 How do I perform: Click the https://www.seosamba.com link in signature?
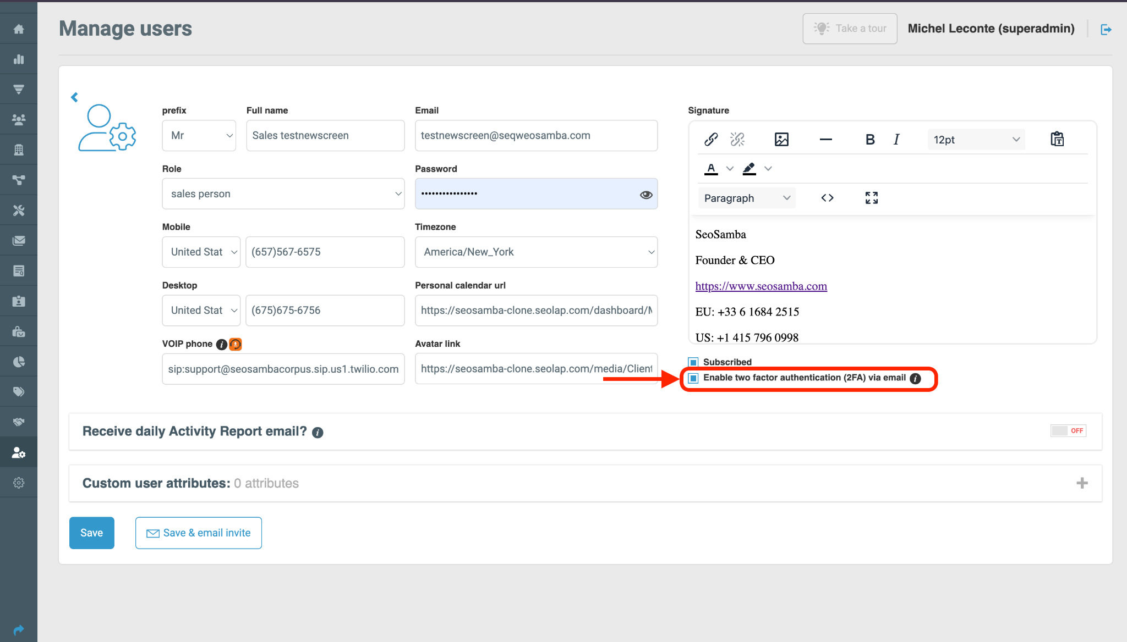762,285
